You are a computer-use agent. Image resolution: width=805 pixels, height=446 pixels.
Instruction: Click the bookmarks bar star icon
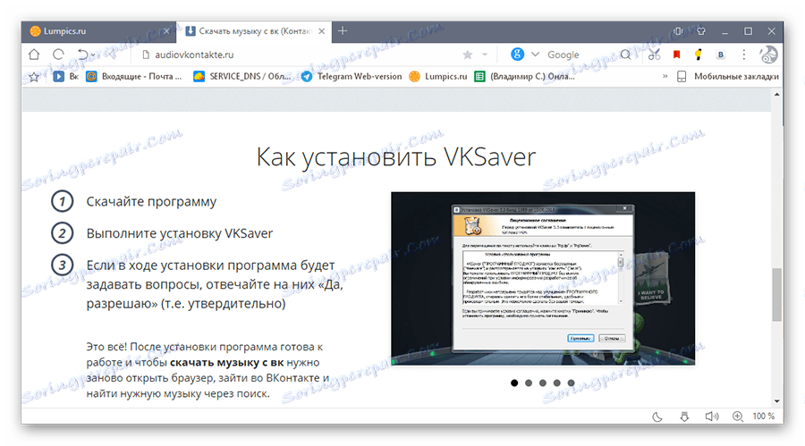click(x=34, y=77)
